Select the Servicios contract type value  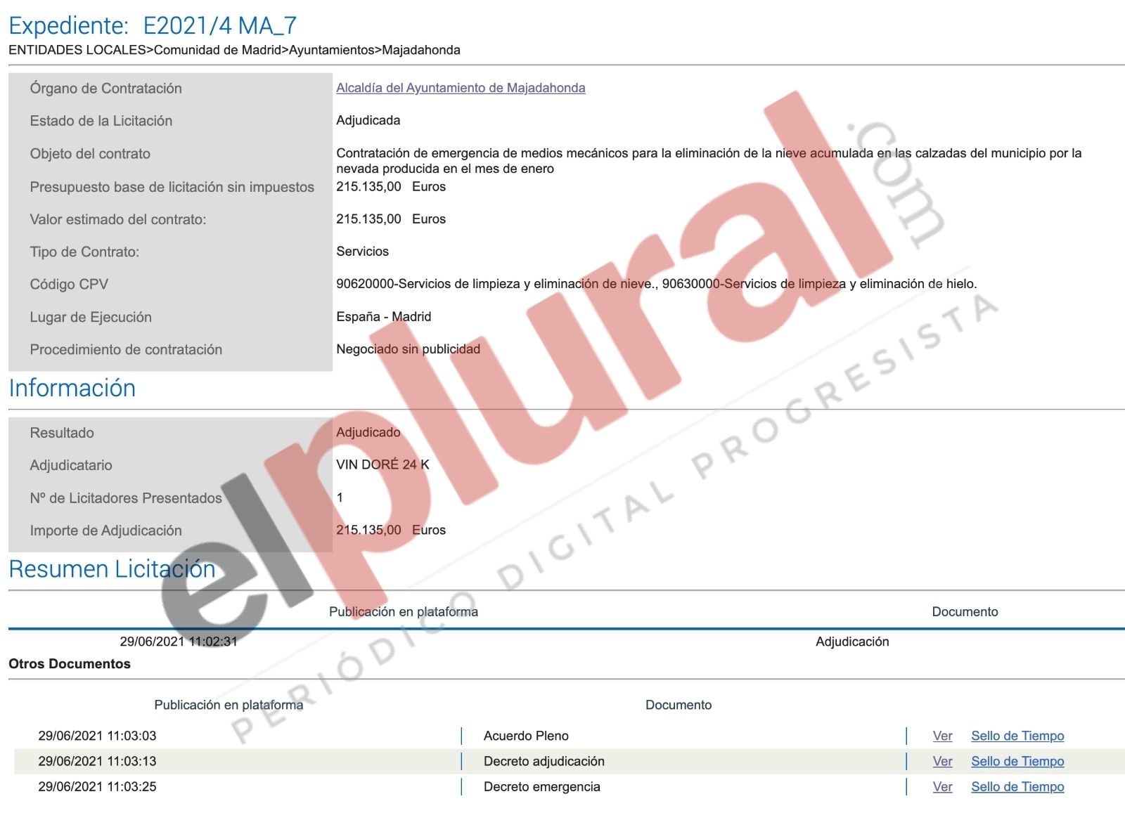362,252
